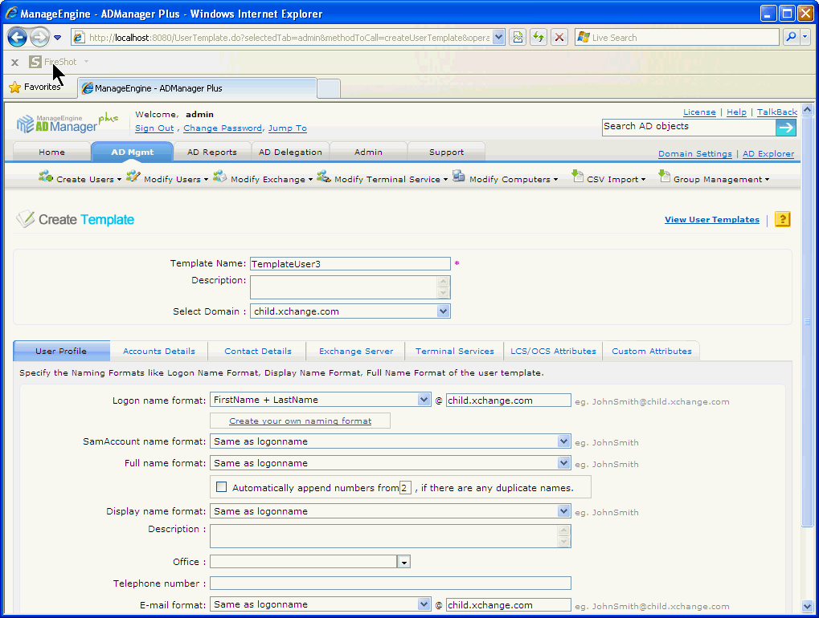This screenshot has height=618, width=819.
Task: Open the E-mail format dropdown
Action: click(424, 604)
